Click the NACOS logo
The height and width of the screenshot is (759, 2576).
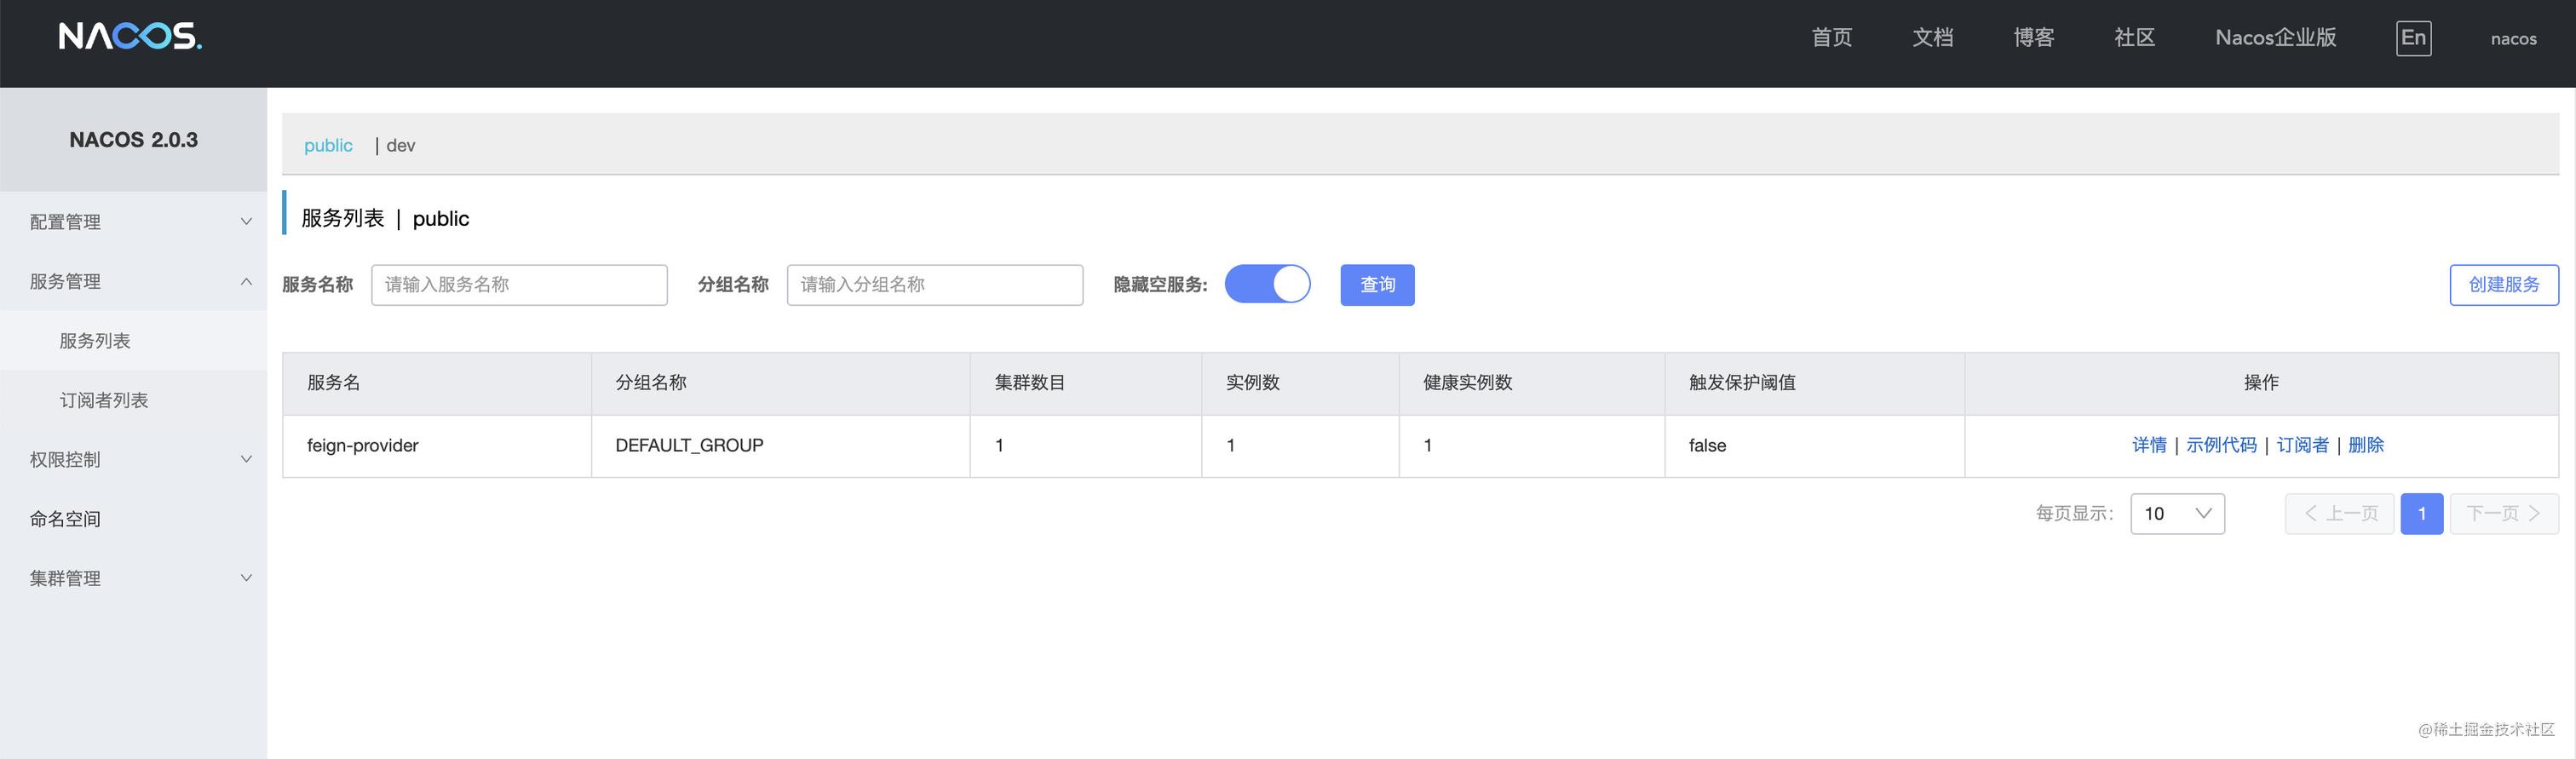[130, 37]
